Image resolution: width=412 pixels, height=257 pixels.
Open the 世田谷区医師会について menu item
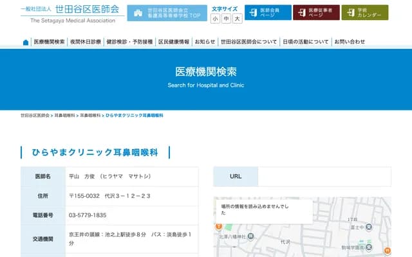click(x=248, y=42)
